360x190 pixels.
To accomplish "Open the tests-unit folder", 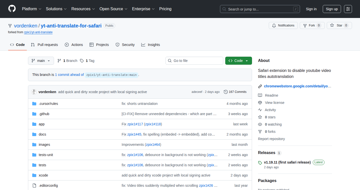I will [x=46, y=155].
